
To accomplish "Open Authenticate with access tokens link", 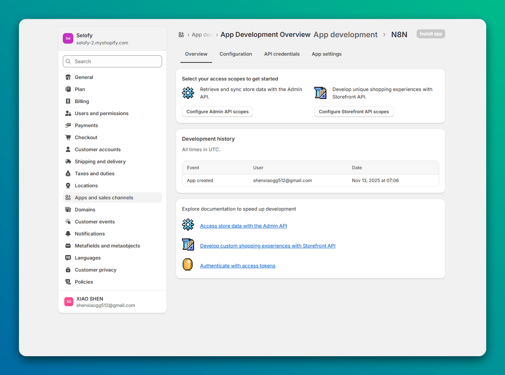I will pos(238,266).
